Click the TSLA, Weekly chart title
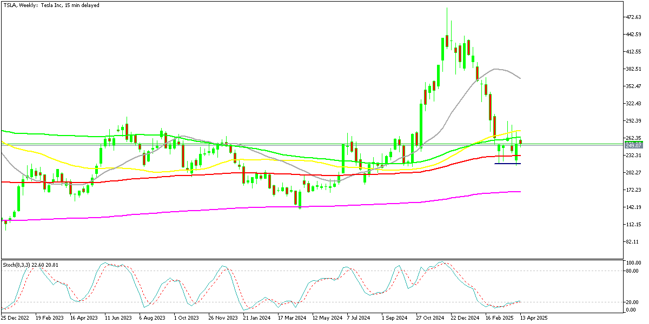 pos(51,5)
